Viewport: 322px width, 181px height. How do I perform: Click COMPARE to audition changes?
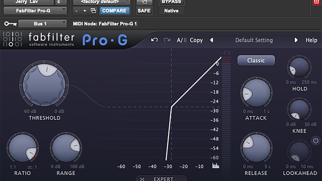115,11
